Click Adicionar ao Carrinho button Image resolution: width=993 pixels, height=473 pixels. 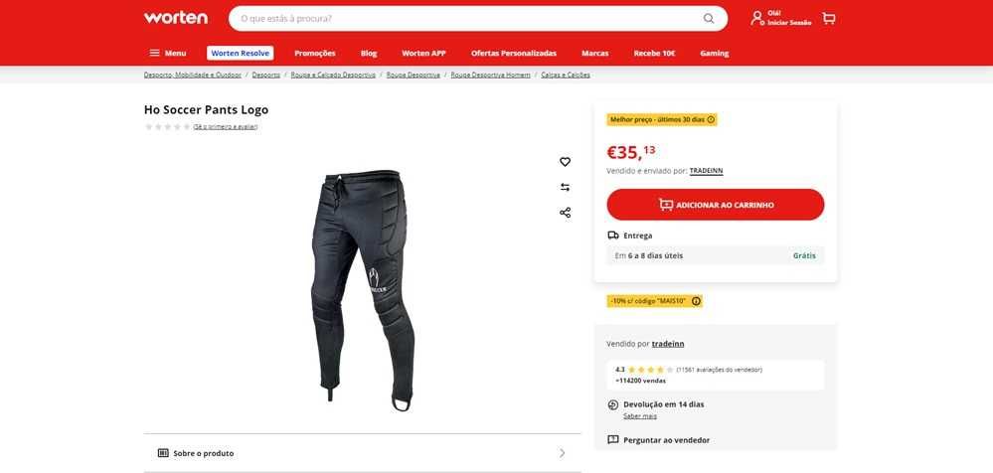(x=716, y=205)
